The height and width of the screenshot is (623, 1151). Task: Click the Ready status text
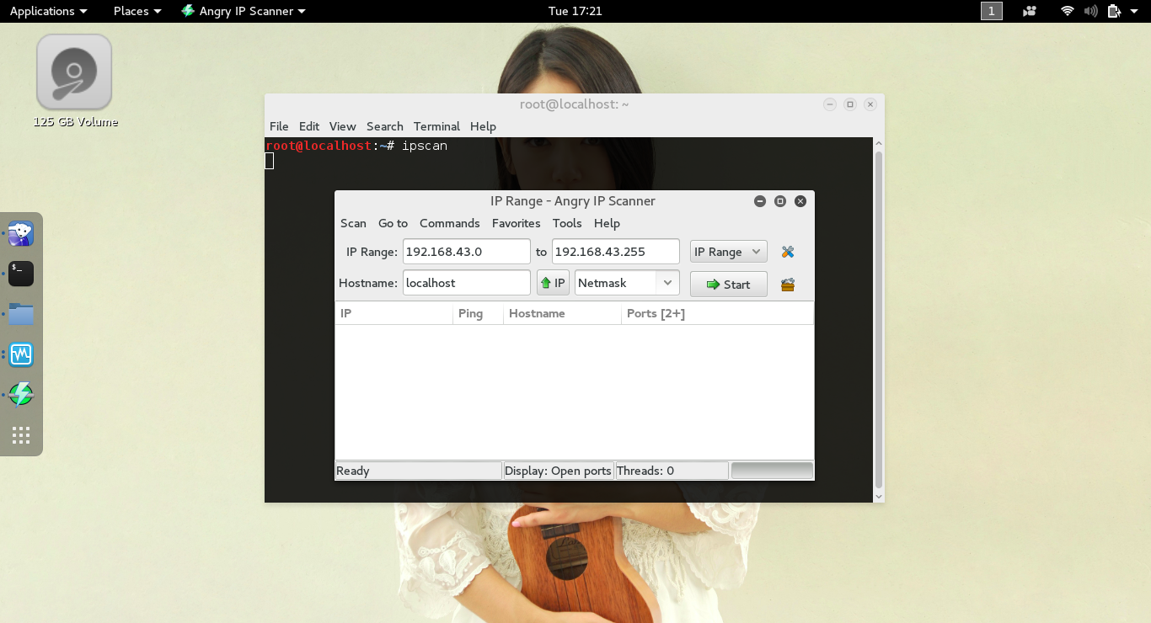[x=353, y=471]
